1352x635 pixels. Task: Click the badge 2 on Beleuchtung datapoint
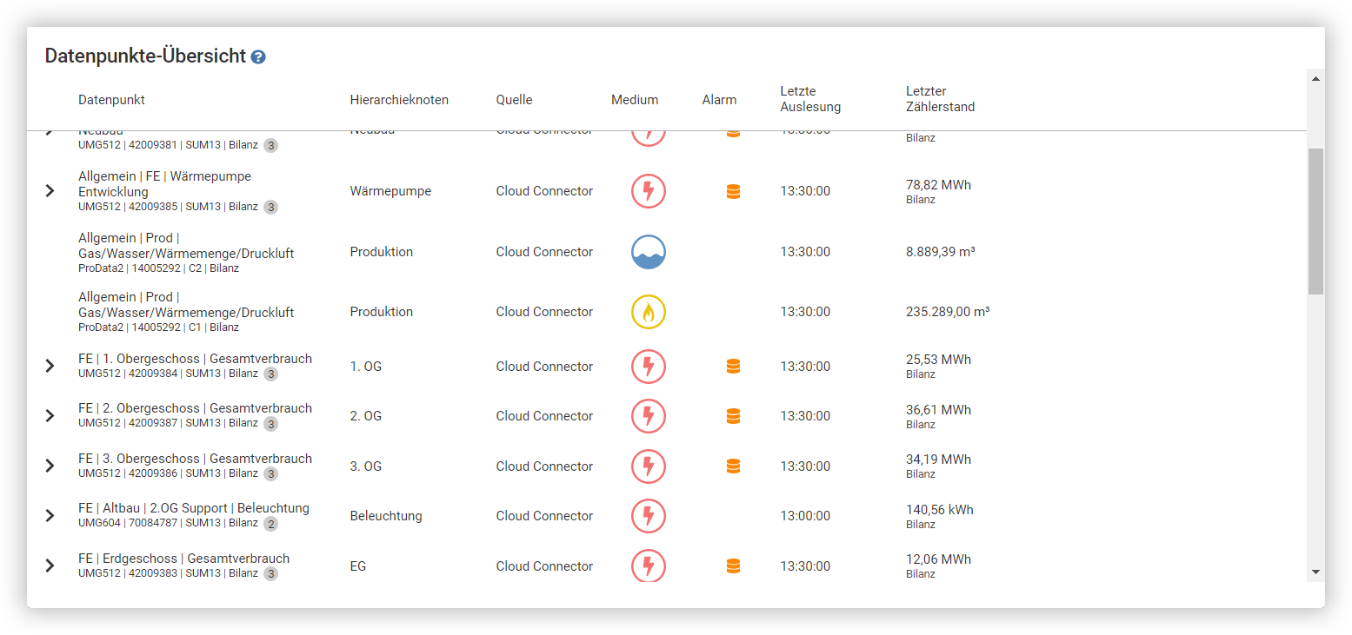pos(270,524)
